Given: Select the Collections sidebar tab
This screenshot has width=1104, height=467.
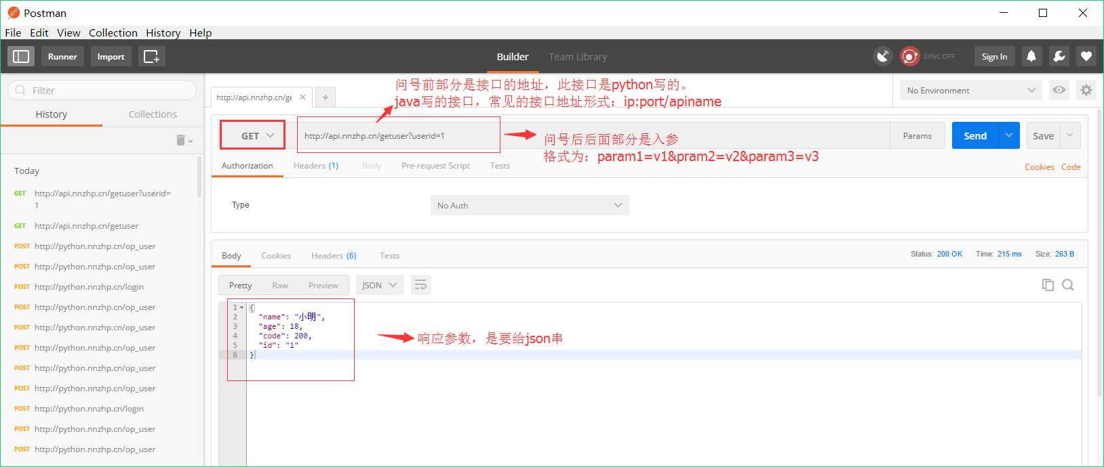Looking at the screenshot, I should click(153, 114).
